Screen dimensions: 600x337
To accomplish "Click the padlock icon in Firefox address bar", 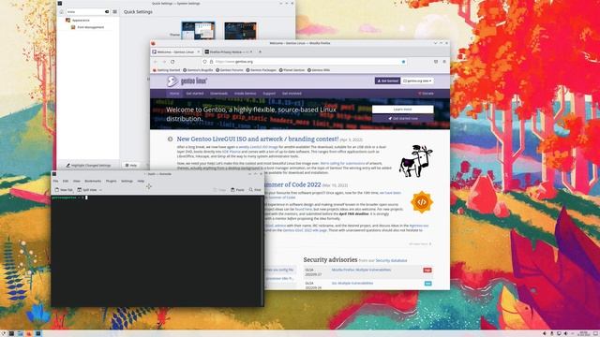I will (211, 62).
